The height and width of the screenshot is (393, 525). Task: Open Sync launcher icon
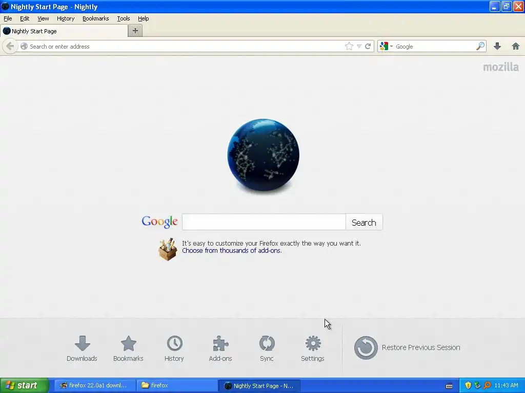(267, 348)
